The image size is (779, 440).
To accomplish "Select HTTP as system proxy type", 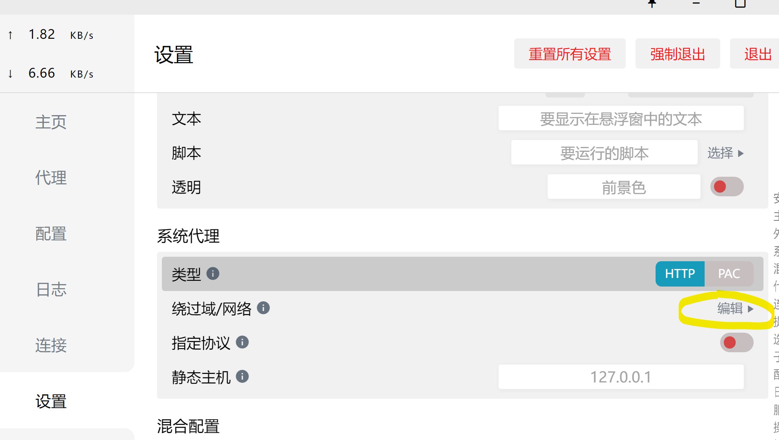I will [680, 274].
